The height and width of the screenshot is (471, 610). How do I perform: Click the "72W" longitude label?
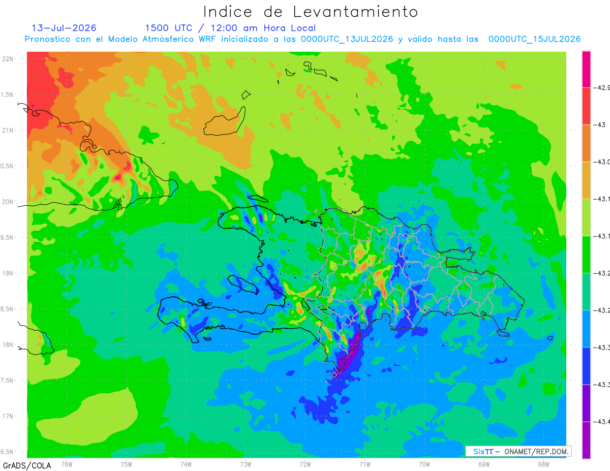coord(305,464)
